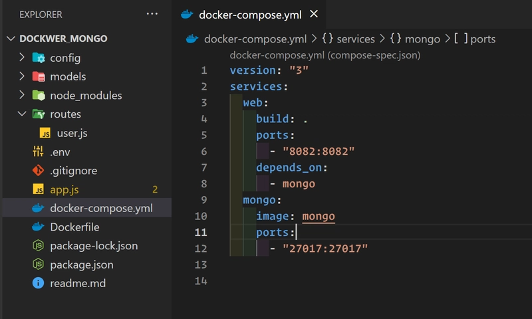Click the Node icon beside package.json
This screenshot has width=532, height=319.
coord(38,264)
